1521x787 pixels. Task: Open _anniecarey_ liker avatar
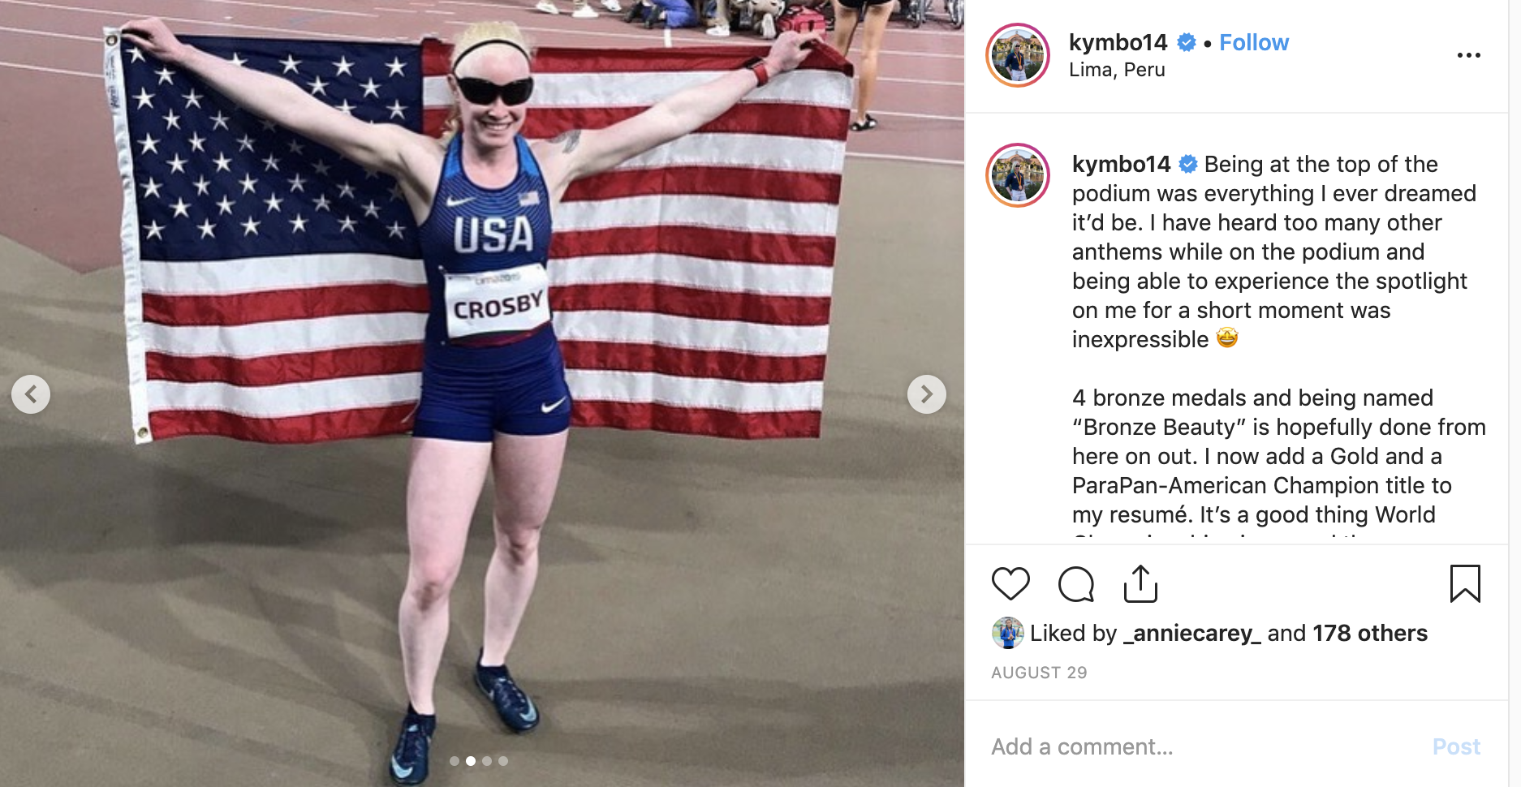pyautogui.click(x=1007, y=633)
